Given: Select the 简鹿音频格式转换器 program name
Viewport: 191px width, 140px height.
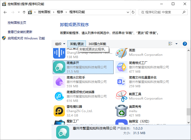Looking at the screenshot, I should [81, 92].
